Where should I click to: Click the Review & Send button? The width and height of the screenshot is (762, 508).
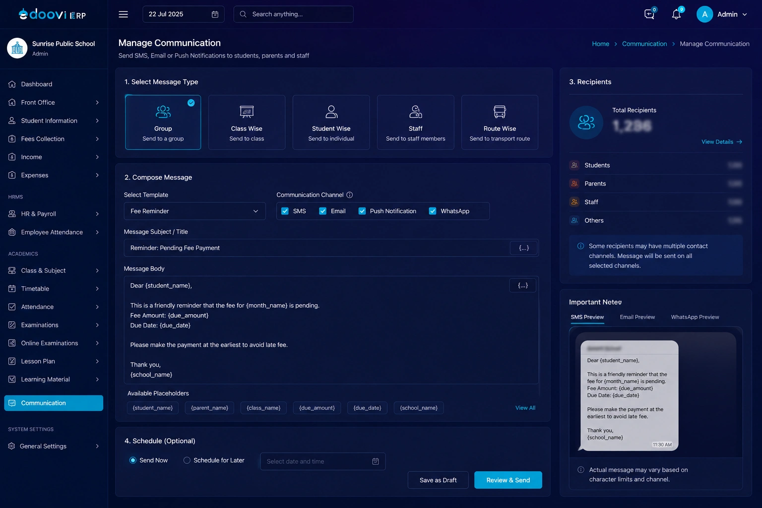coord(508,480)
